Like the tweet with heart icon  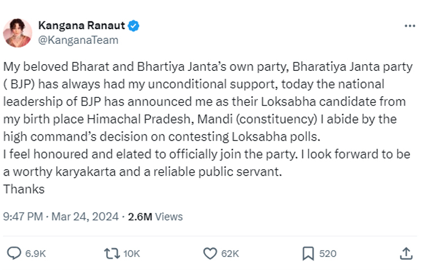pyautogui.click(x=210, y=254)
